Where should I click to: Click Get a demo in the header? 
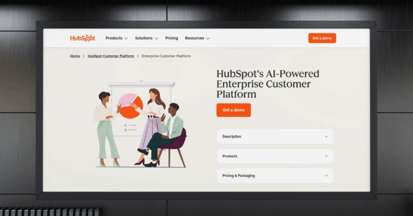(322, 38)
